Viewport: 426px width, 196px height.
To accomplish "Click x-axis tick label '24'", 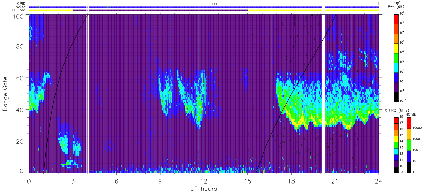I will pos(378,181).
